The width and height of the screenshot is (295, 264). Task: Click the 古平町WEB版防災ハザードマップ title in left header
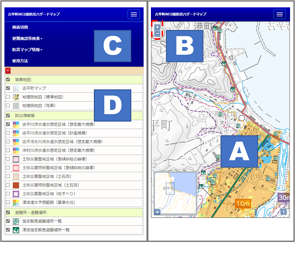34,14
